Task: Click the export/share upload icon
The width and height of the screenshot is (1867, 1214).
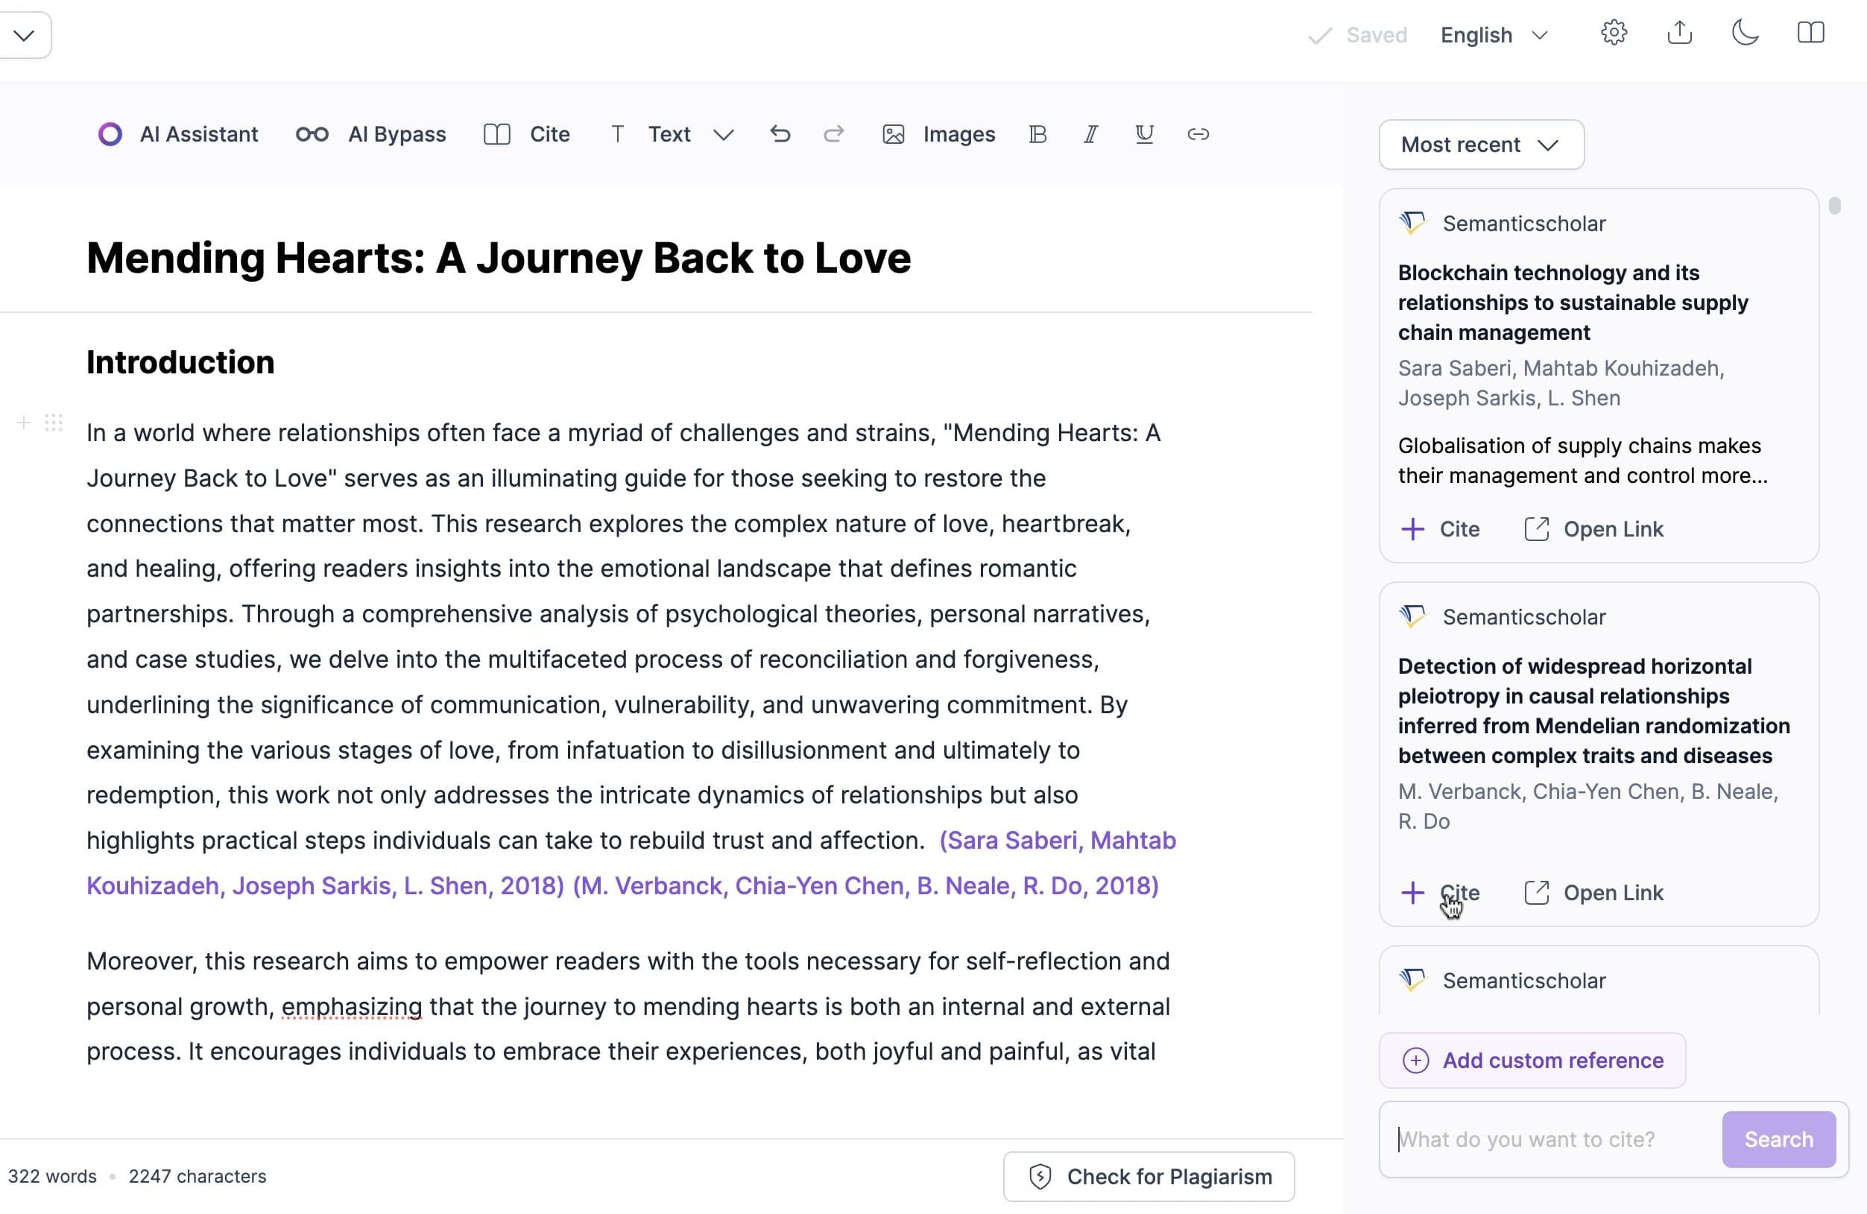Action: 1678,33
